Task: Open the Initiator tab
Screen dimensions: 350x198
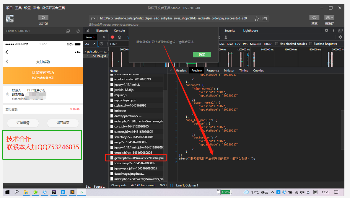Action: (x=229, y=71)
